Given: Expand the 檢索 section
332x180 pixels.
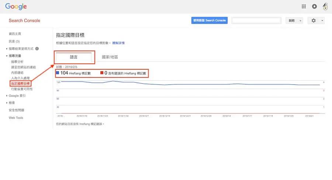Looking at the screenshot, I should coord(7,103).
